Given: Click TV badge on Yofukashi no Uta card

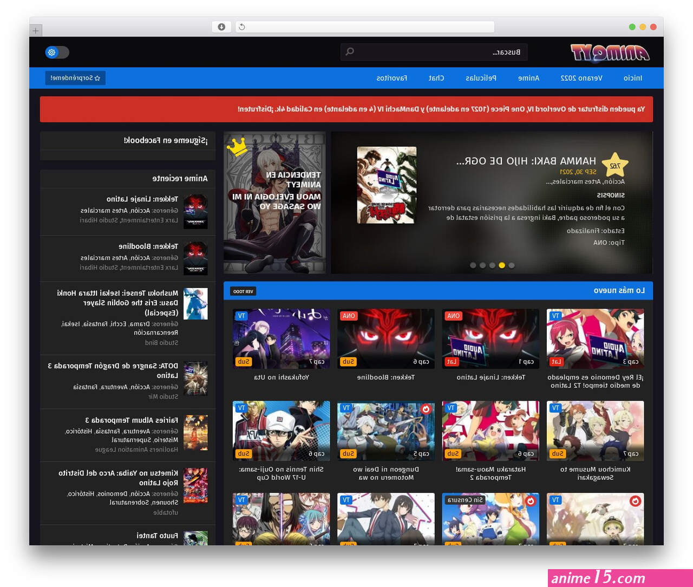Looking at the screenshot, I should [241, 316].
